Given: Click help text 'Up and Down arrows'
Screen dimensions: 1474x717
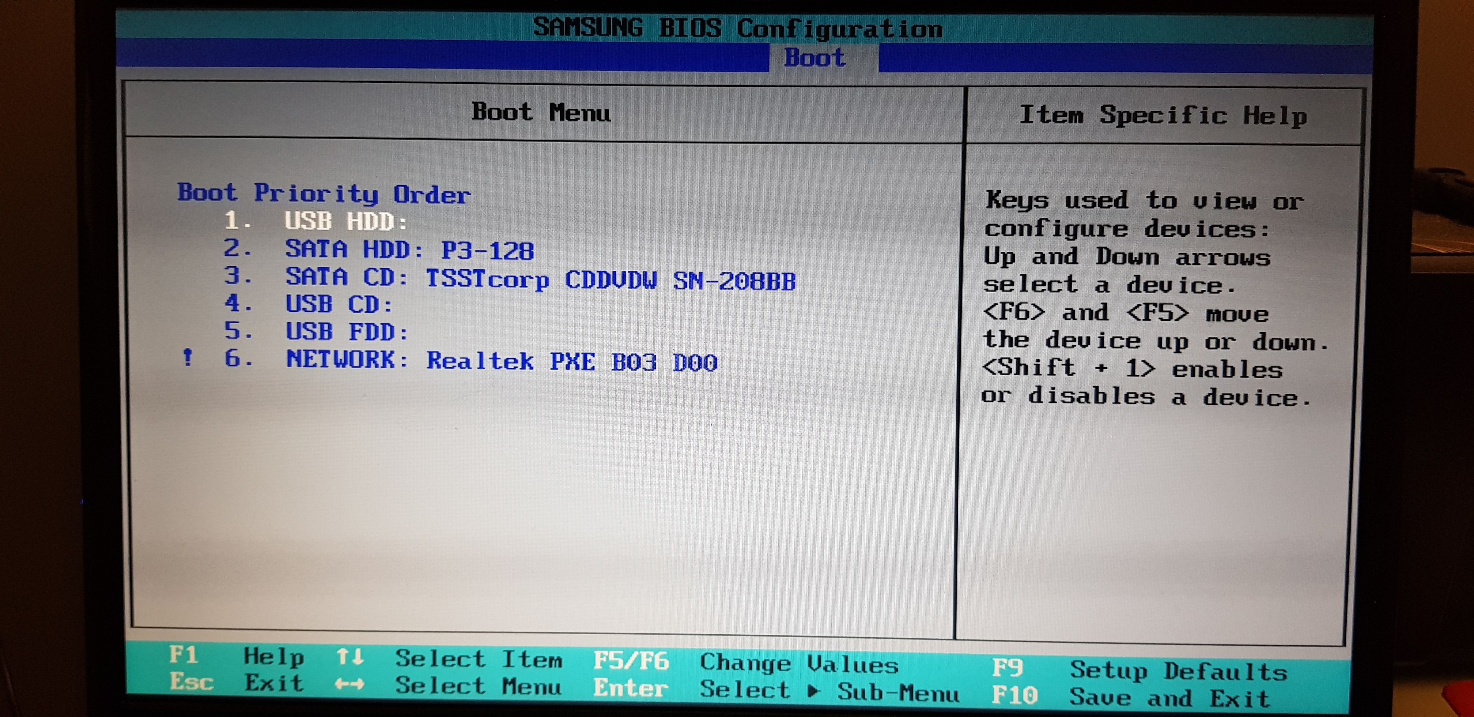Looking at the screenshot, I should (x=1127, y=256).
